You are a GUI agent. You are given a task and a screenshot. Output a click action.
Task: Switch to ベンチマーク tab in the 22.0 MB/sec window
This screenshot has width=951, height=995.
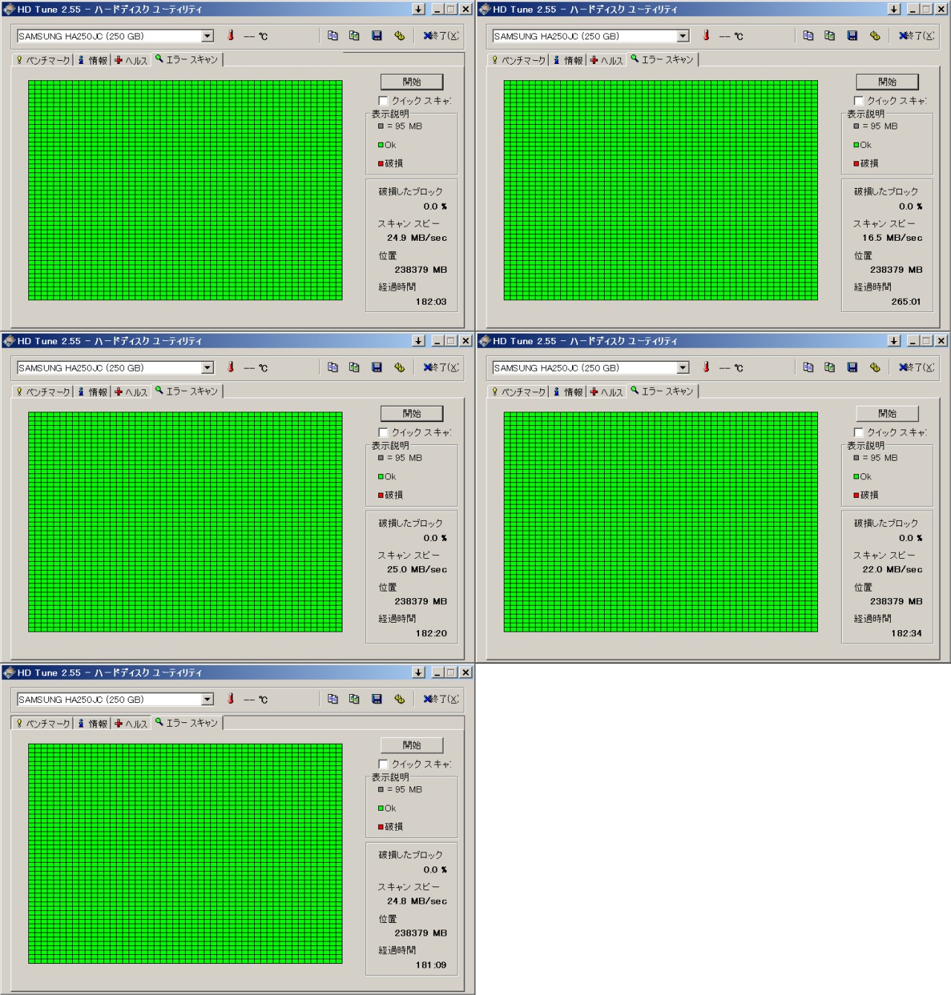(x=519, y=392)
